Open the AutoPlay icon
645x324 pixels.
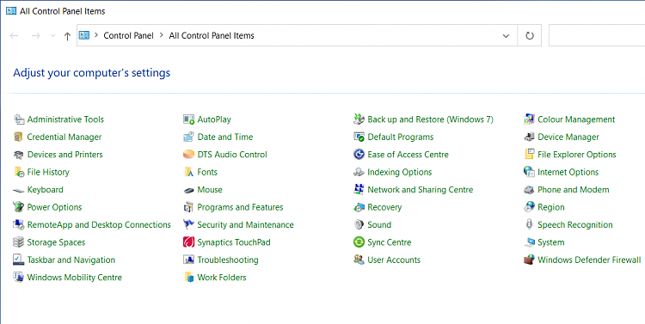click(189, 119)
